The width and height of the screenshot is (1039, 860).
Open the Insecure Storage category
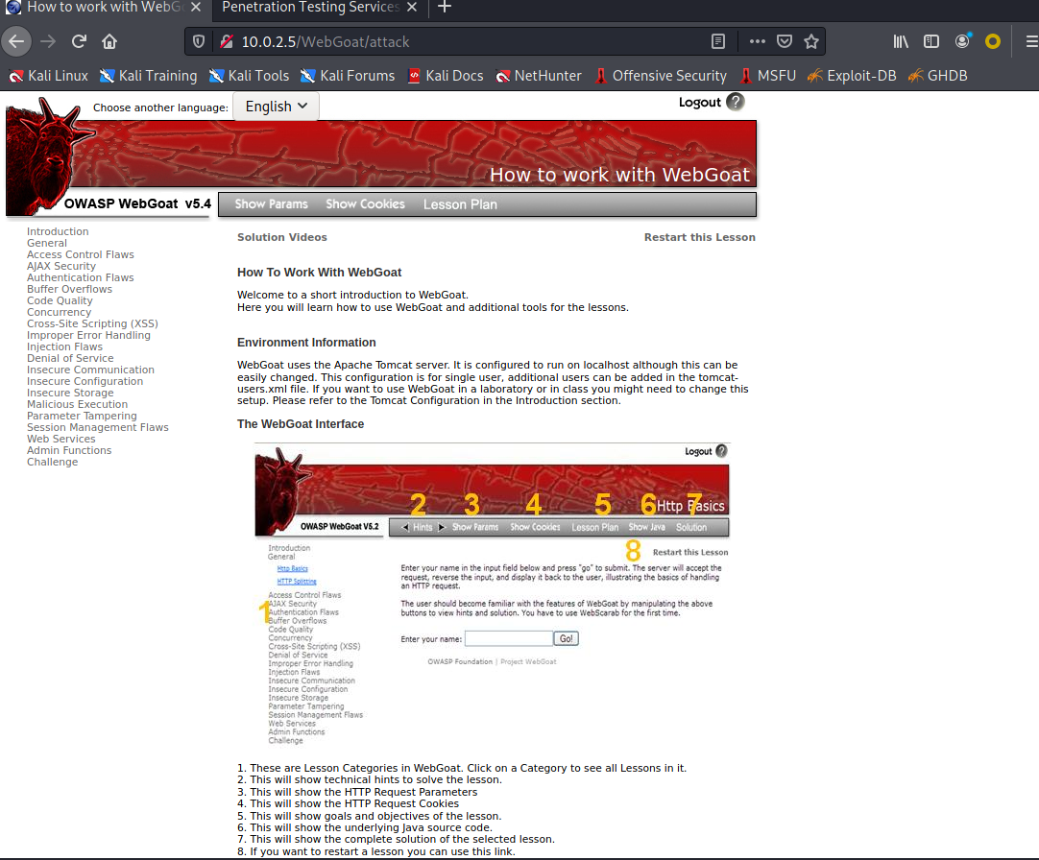coord(70,393)
